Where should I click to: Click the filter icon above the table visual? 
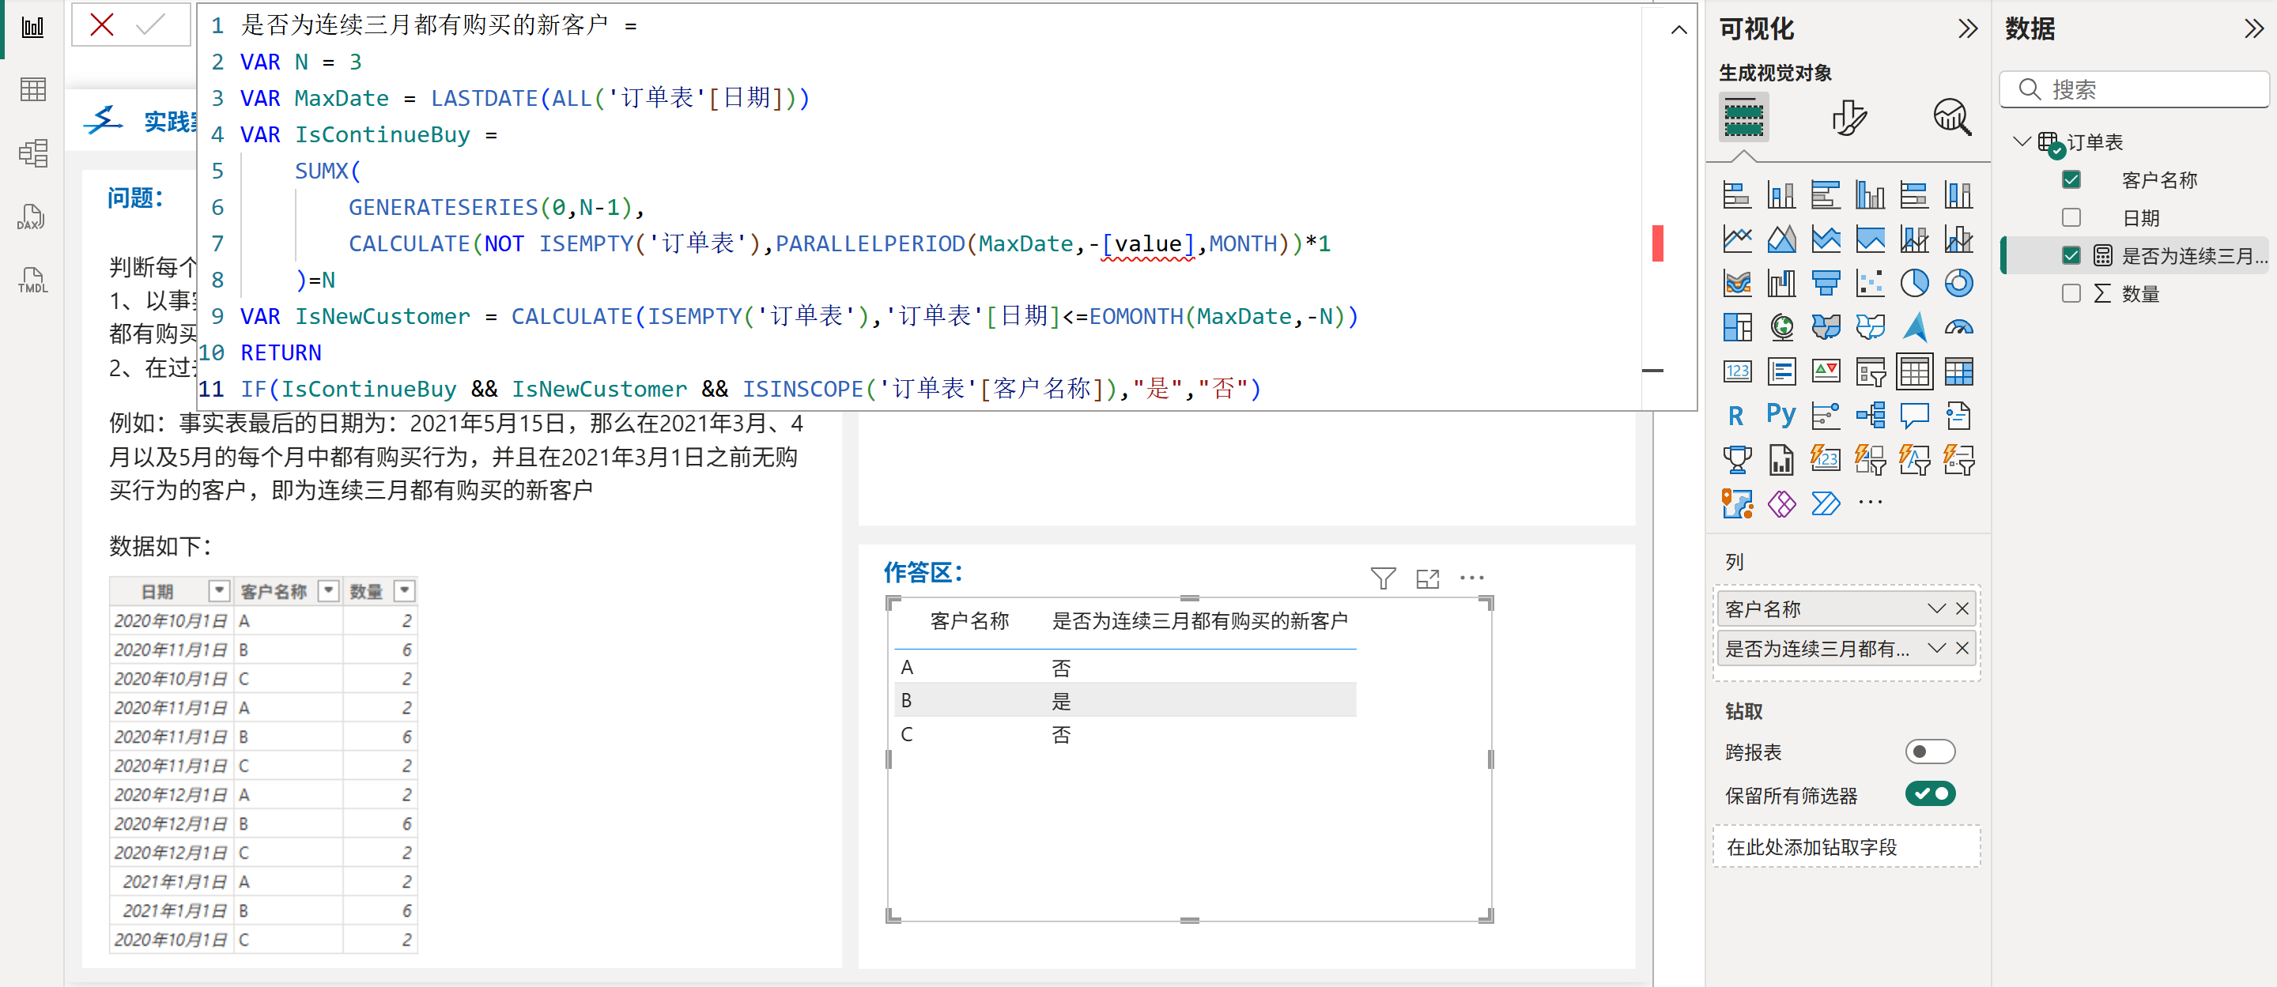(1383, 578)
